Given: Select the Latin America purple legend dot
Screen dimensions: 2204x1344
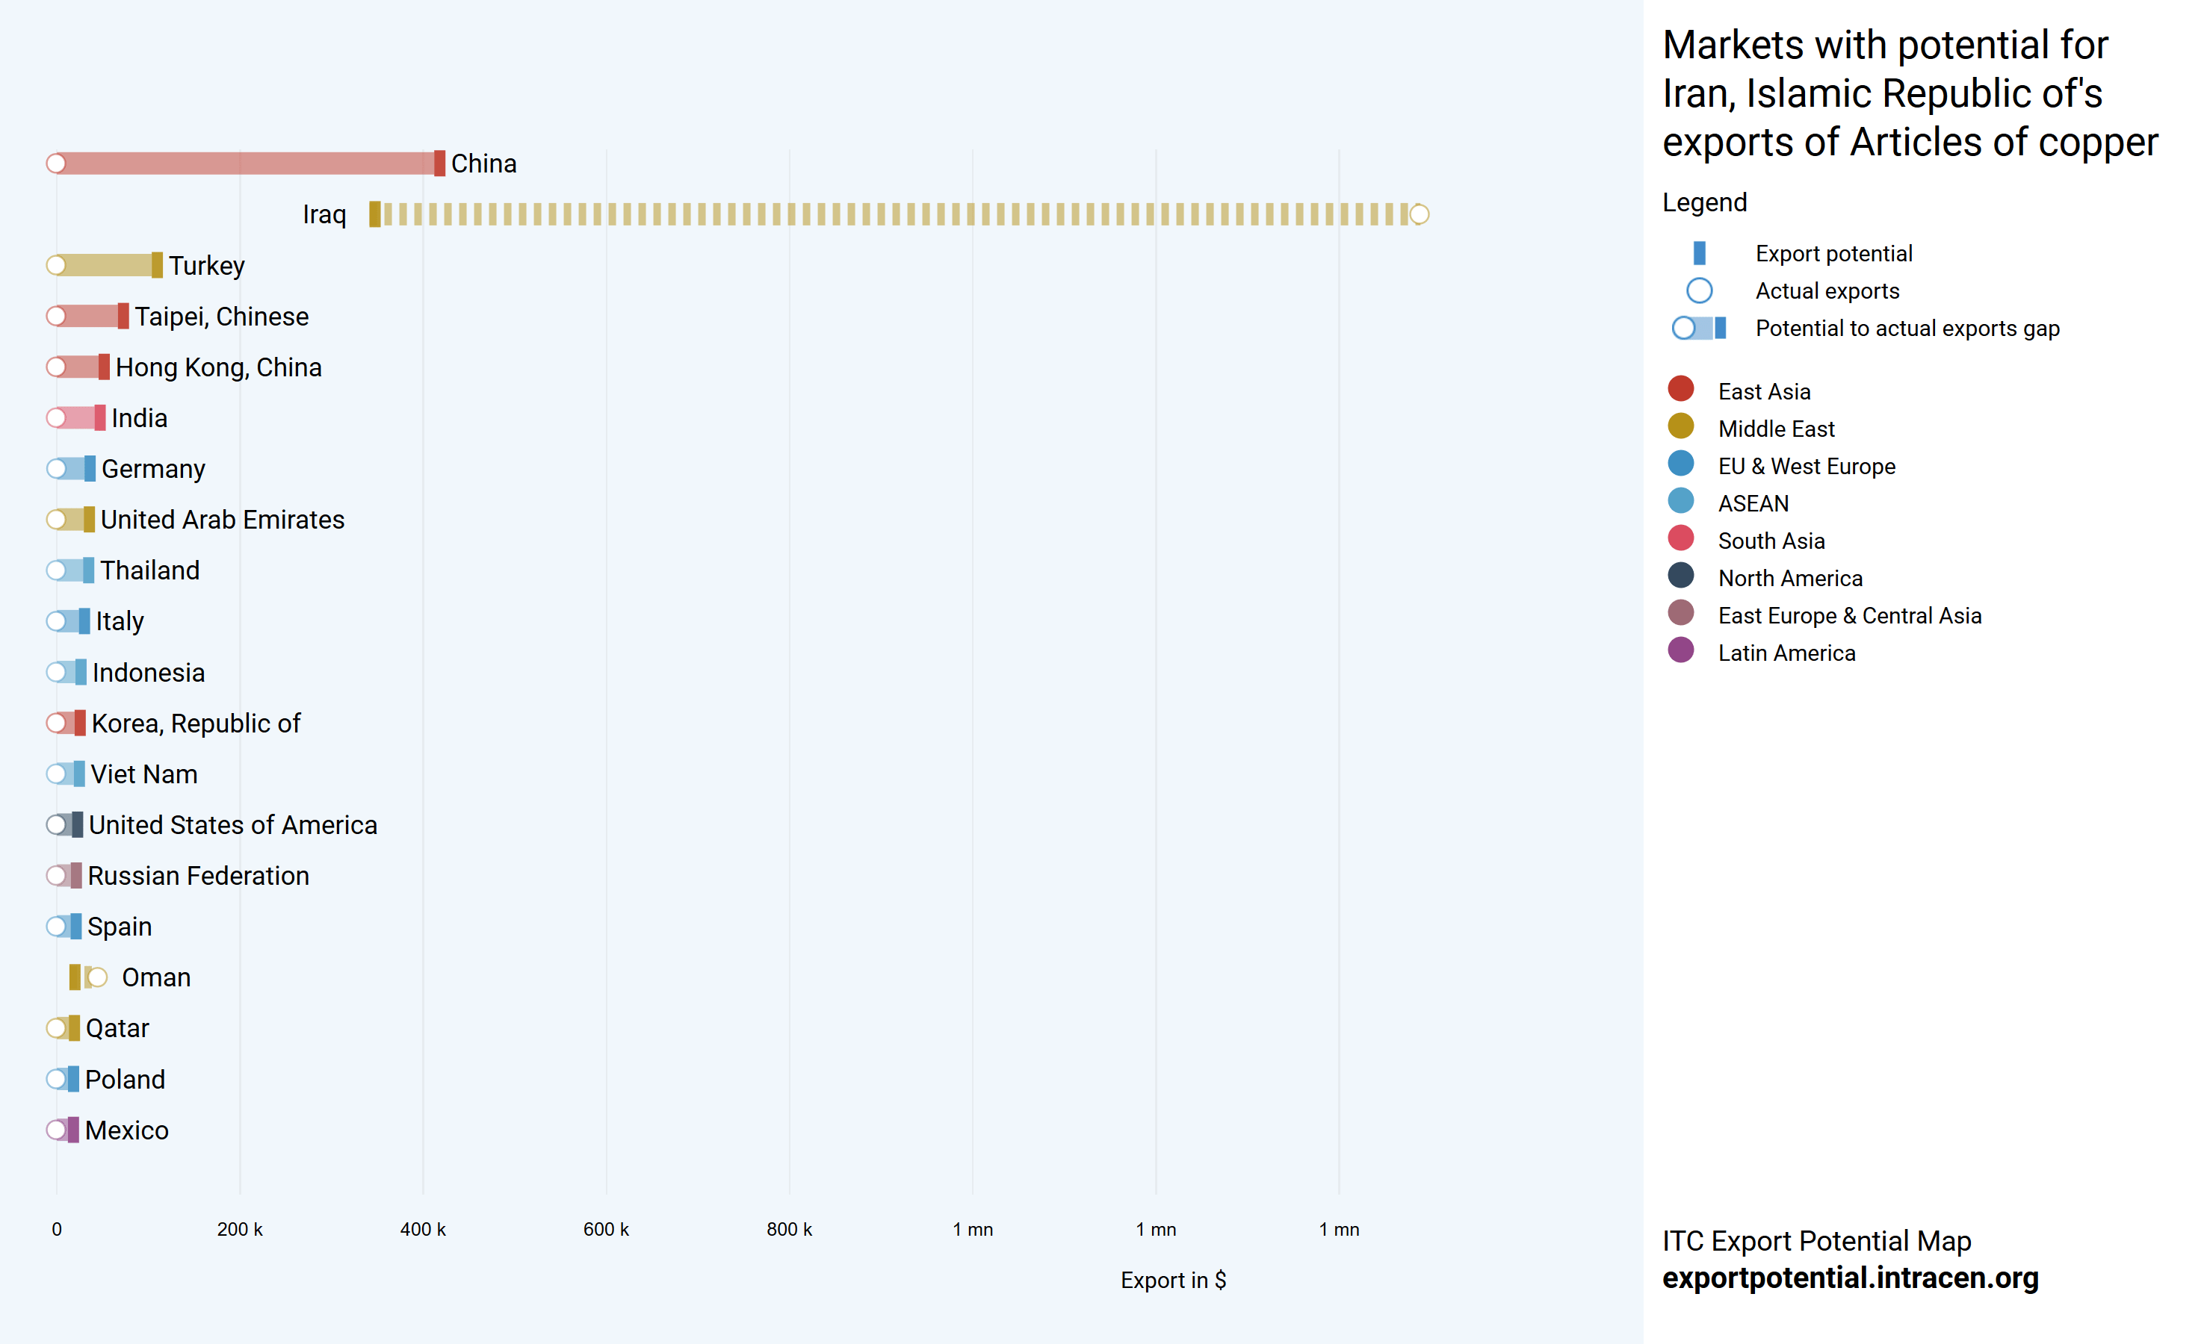Looking at the screenshot, I should [1681, 651].
